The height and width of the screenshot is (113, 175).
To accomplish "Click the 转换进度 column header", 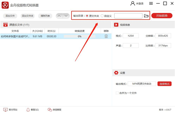I will [x=80, y=31].
